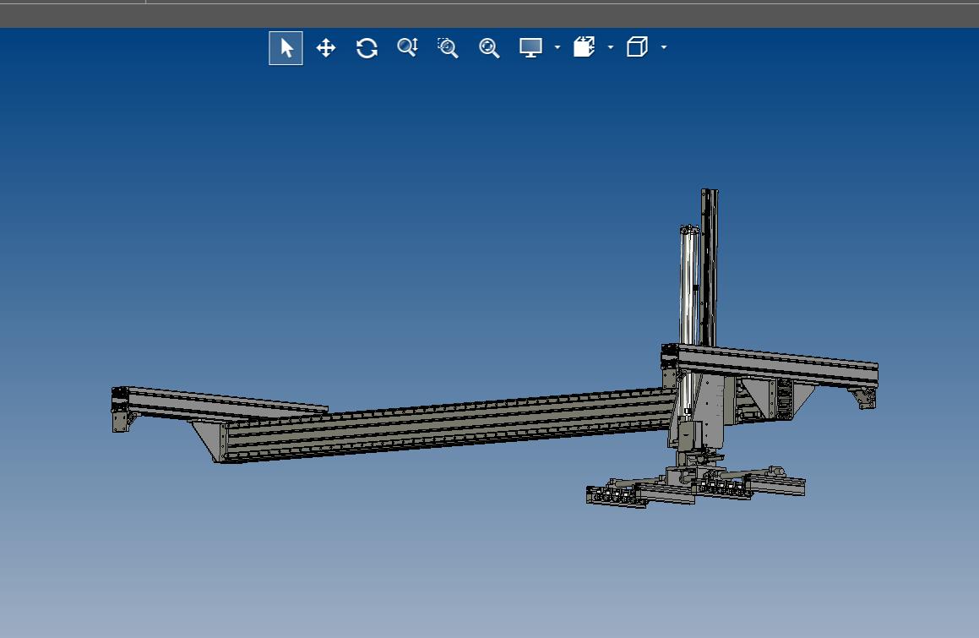Screen dimensions: 979x638
Task: Click the monitor display style icon
Action: coord(530,48)
